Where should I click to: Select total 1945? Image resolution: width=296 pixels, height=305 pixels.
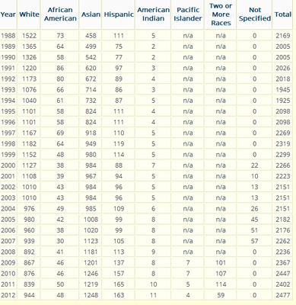coord(283,90)
